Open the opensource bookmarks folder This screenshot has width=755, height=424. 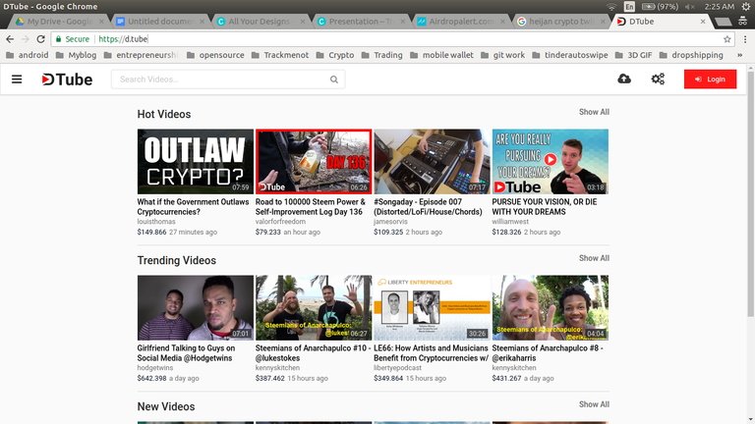coord(215,55)
